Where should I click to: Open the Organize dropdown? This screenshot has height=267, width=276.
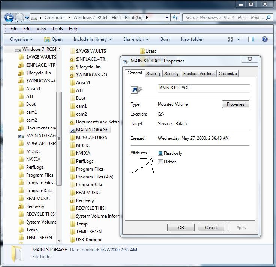pyautogui.click(x=21, y=39)
